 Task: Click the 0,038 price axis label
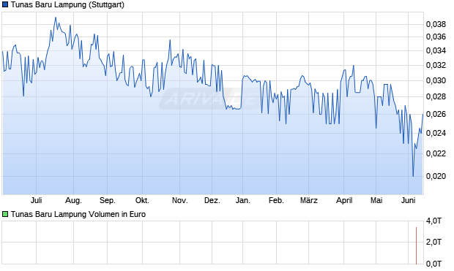(436, 25)
